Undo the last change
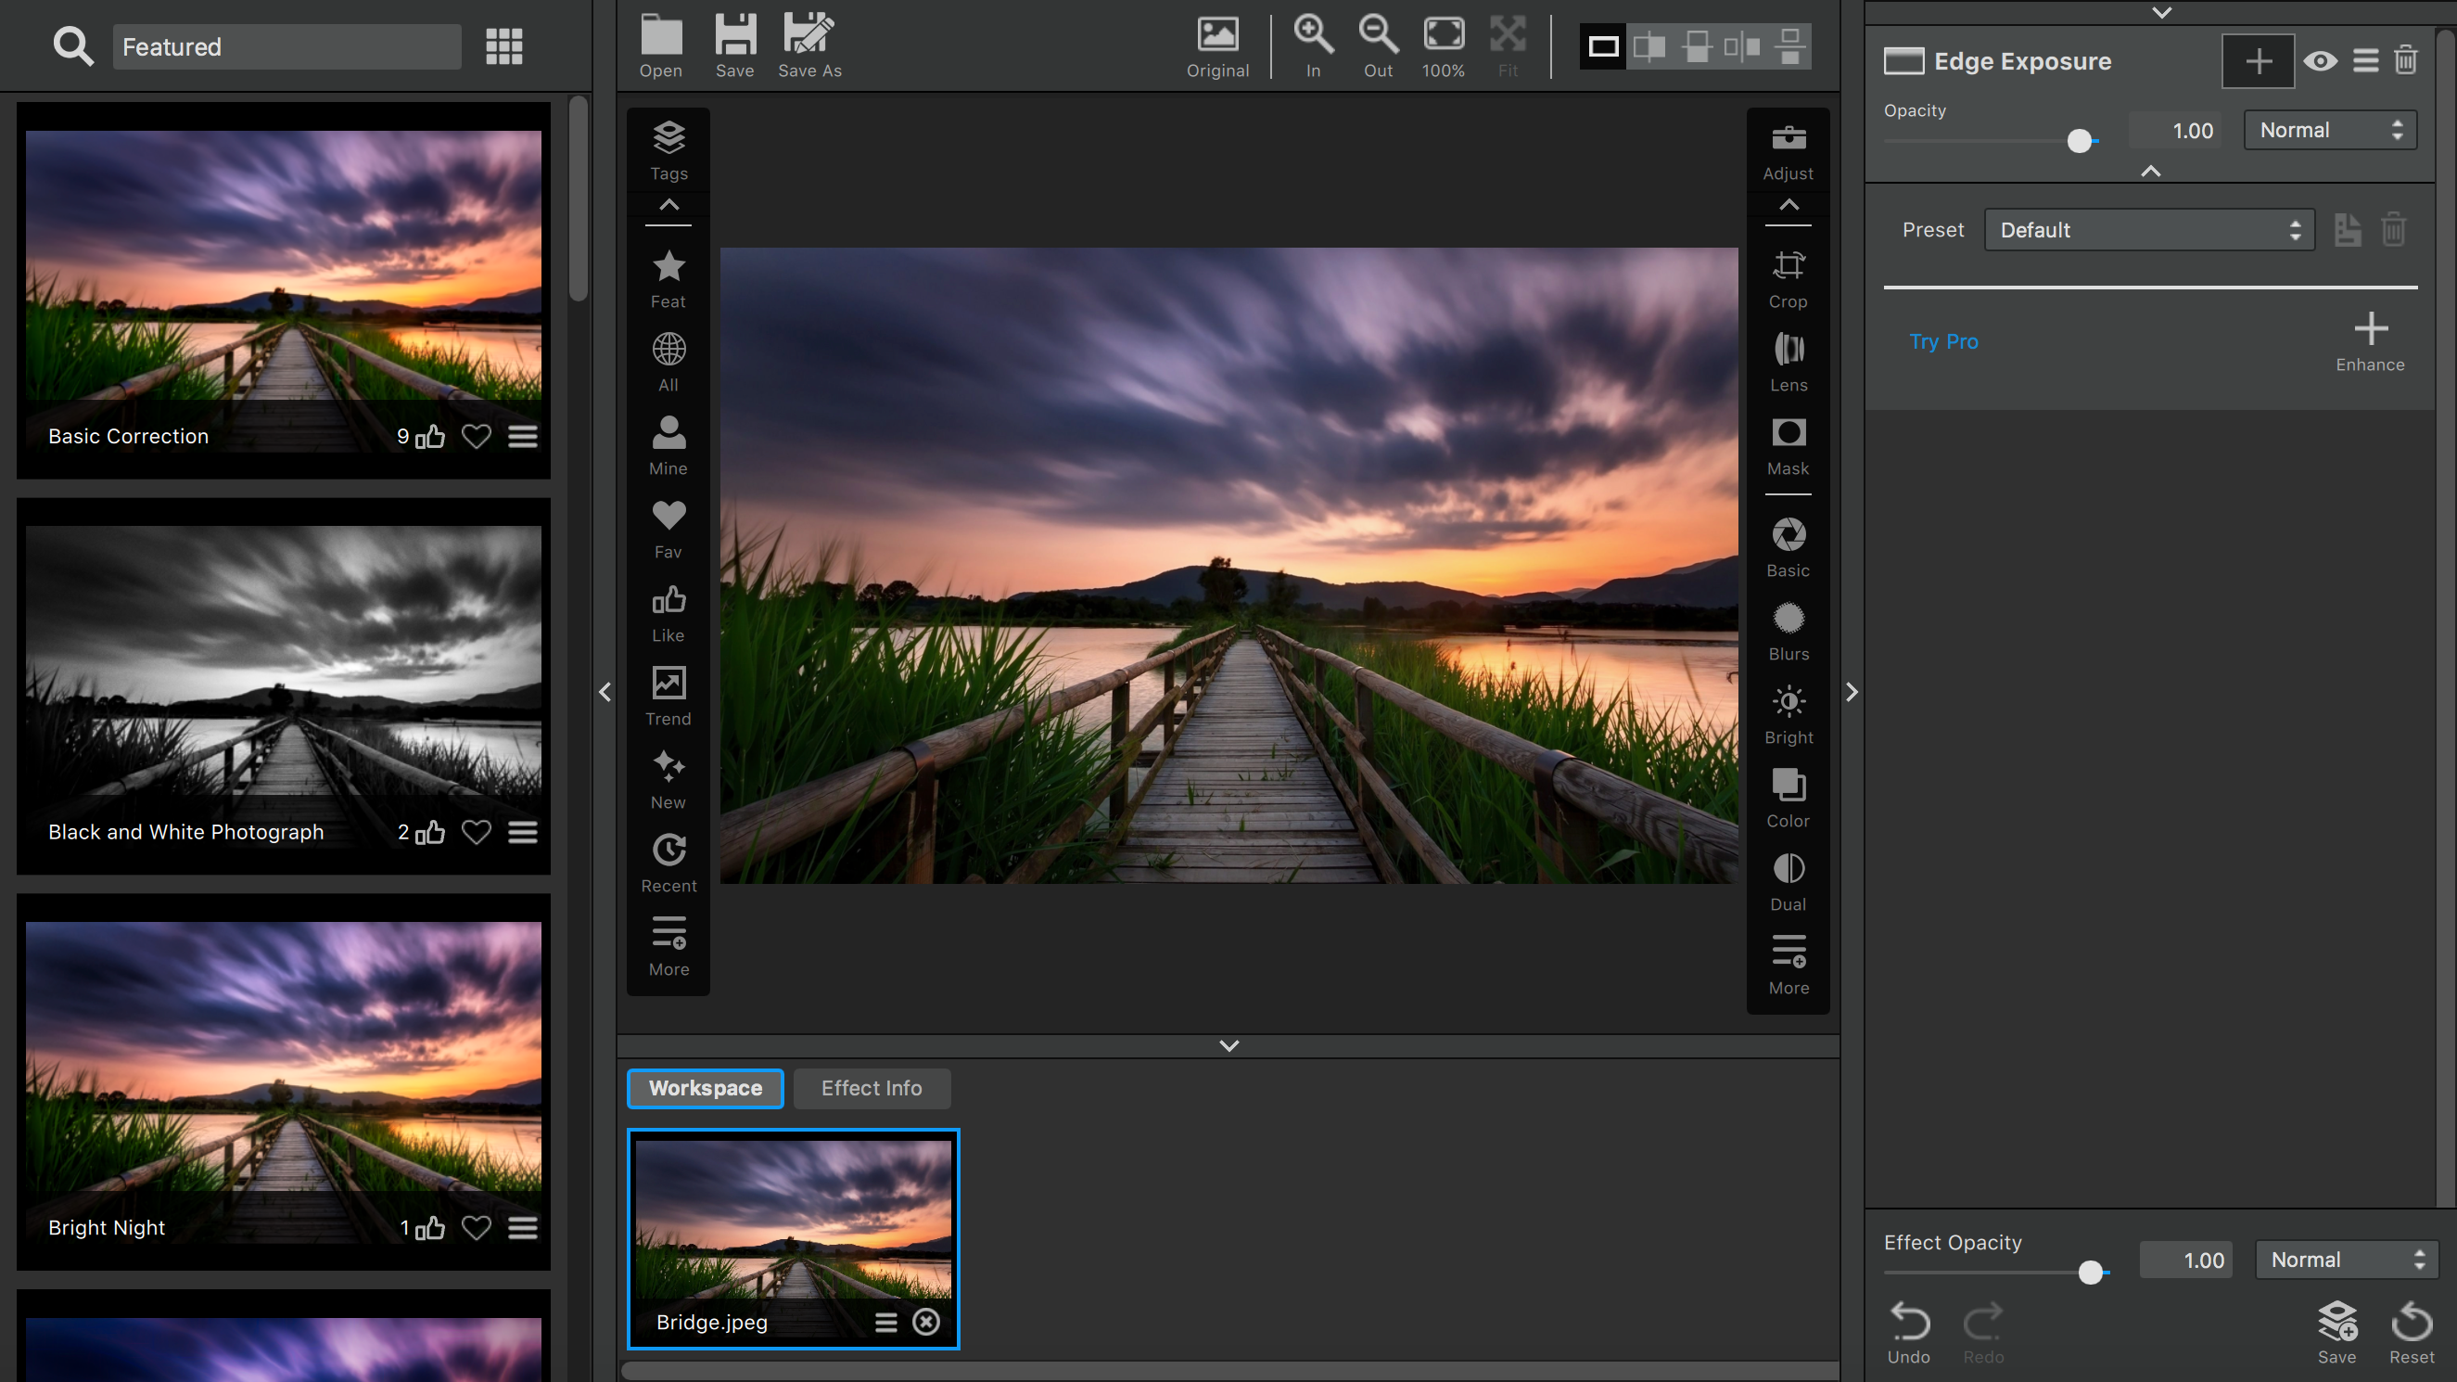The width and height of the screenshot is (2457, 1382). click(x=1908, y=1332)
